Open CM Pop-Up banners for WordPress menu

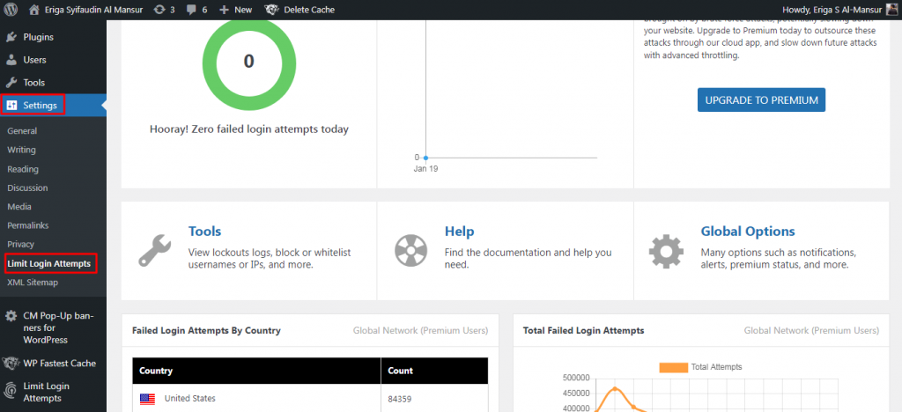tap(58, 327)
